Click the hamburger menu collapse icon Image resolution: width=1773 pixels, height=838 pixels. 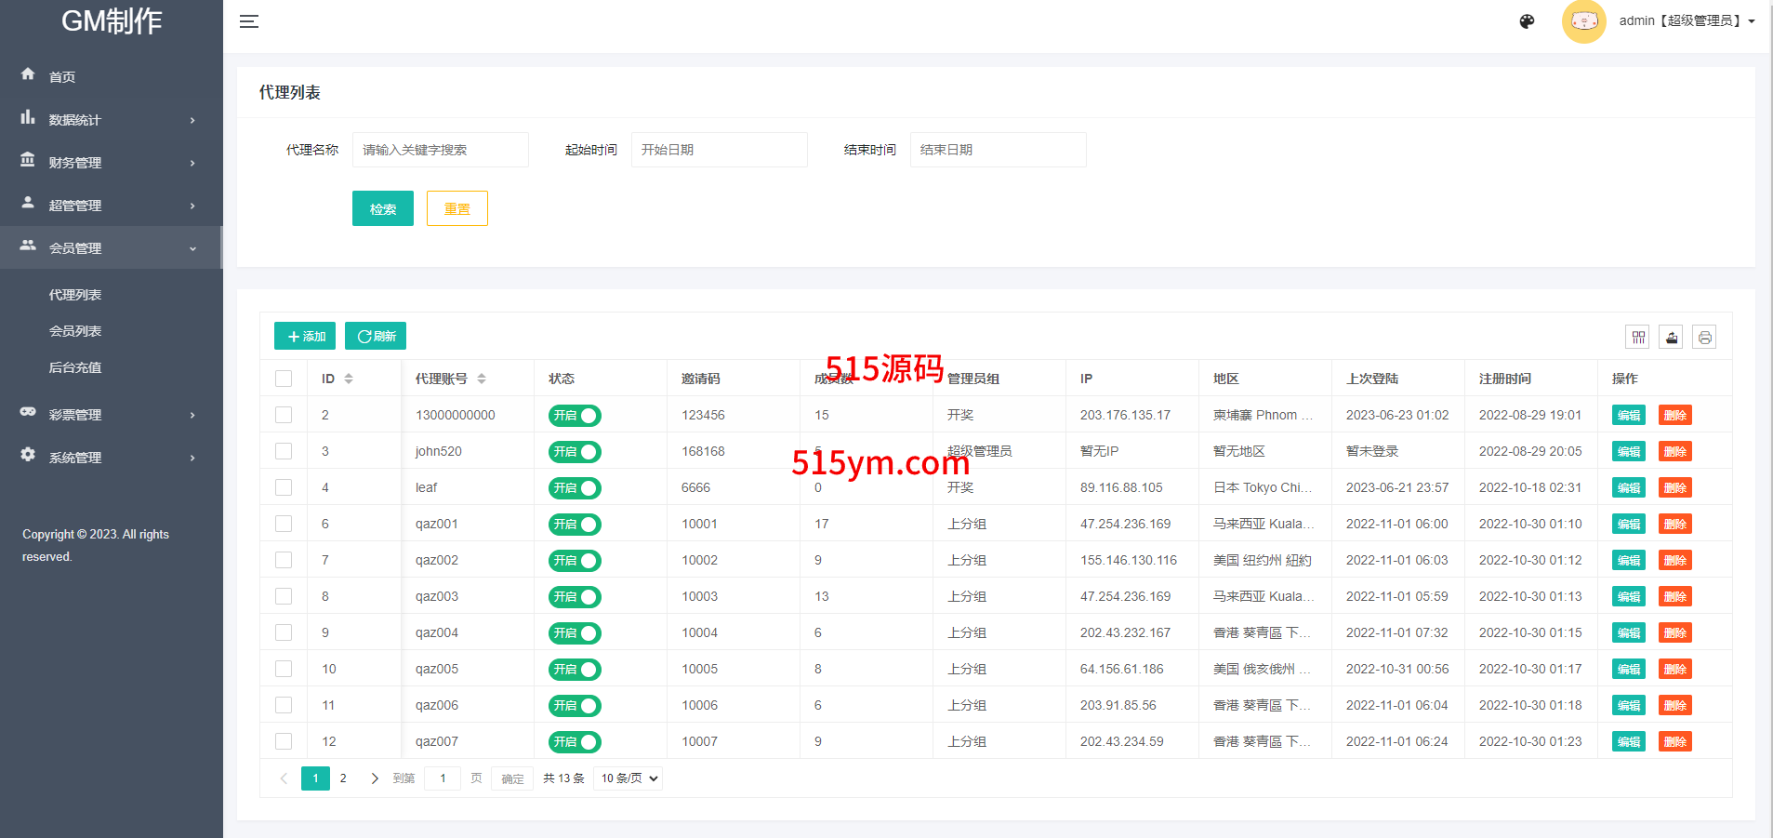click(x=248, y=21)
